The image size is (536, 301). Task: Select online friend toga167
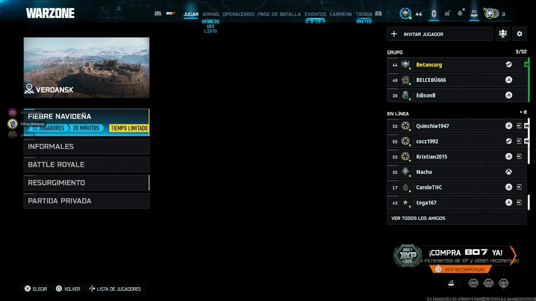(x=456, y=203)
